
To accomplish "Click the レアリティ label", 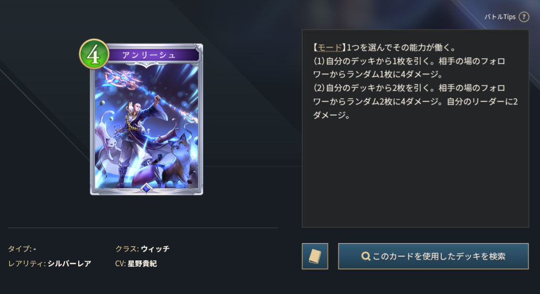I will tap(27, 264).
